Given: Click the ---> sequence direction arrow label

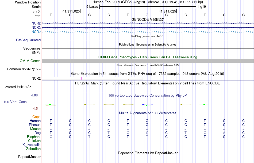Looking at the screenshot, I should pos(38,15).
